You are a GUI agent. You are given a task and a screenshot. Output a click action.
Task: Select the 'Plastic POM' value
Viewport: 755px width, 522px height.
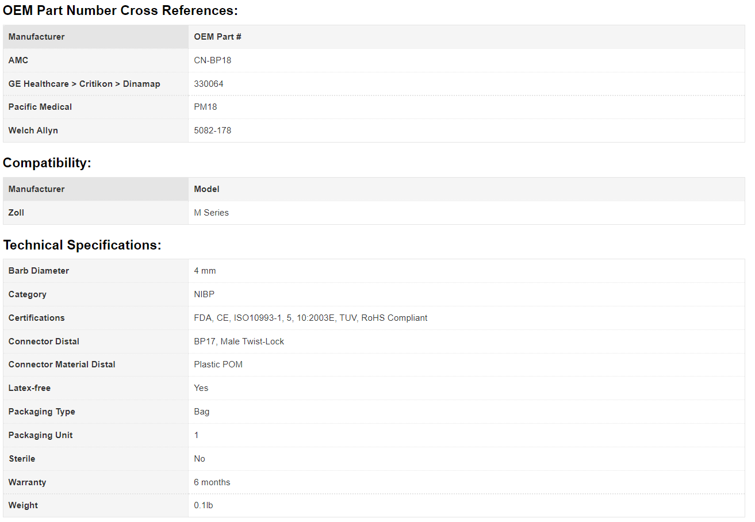(x=218, y=364)
